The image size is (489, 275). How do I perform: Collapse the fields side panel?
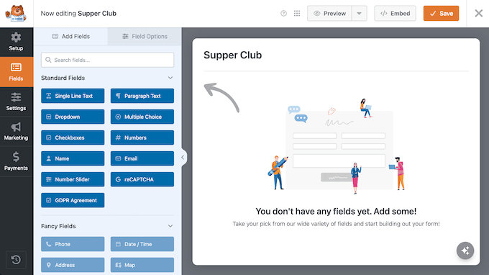pyautogui.click(x=183, y=158)
